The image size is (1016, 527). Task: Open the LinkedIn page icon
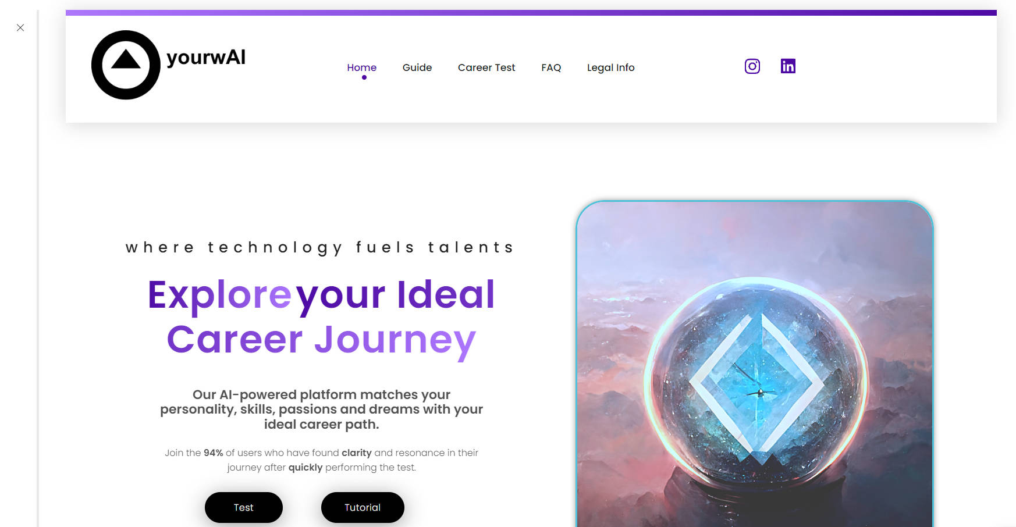click(788, 66)
